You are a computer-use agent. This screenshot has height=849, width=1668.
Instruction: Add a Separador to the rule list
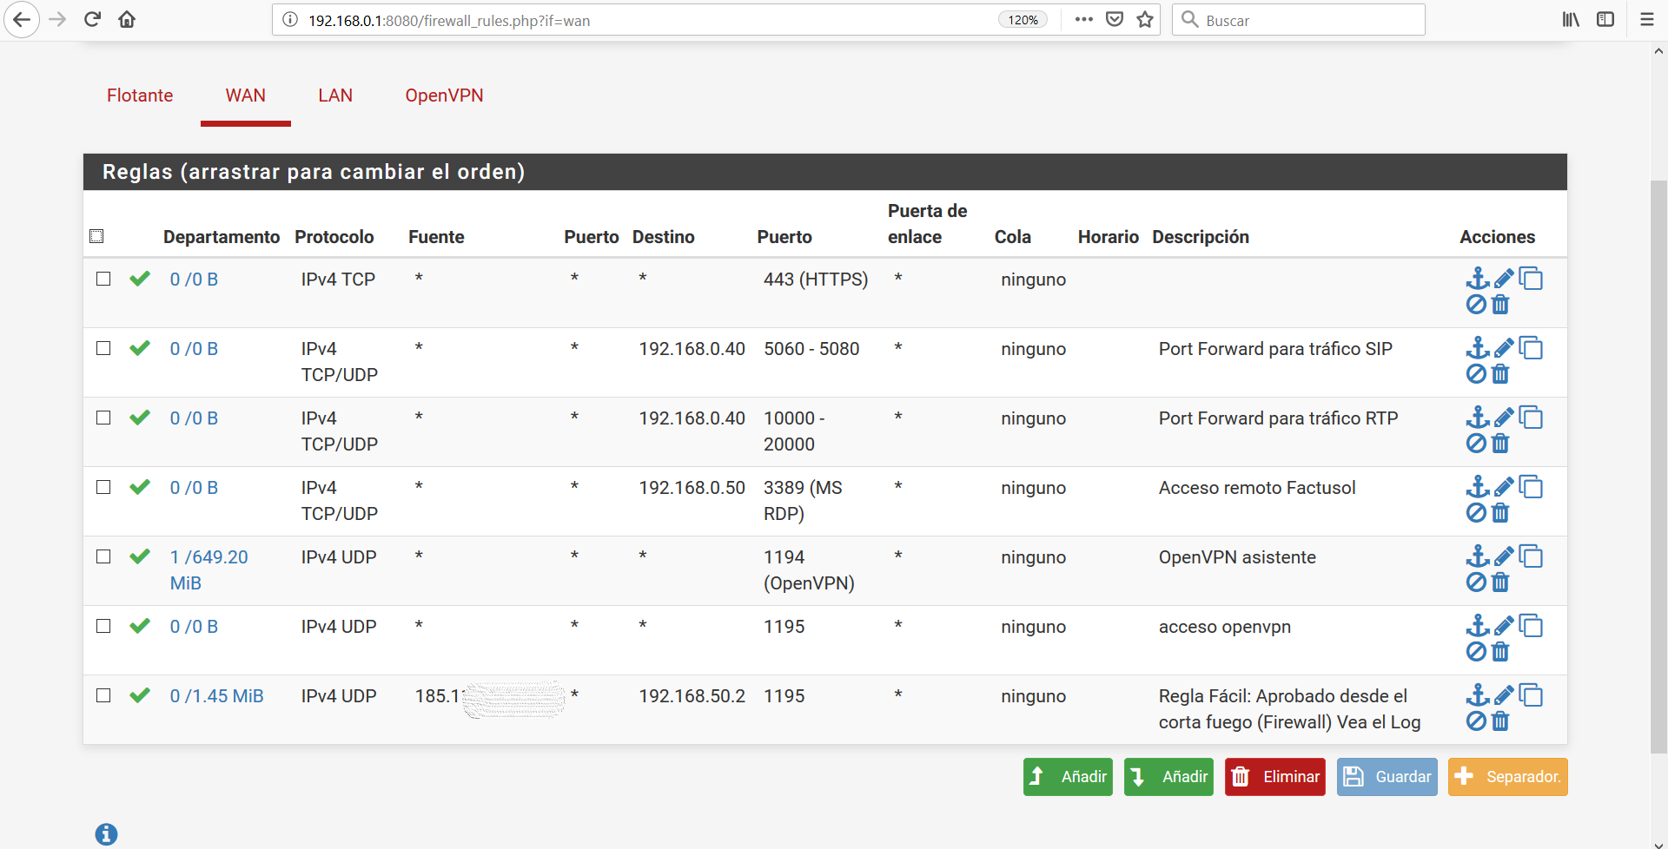tap(1508, 777)
